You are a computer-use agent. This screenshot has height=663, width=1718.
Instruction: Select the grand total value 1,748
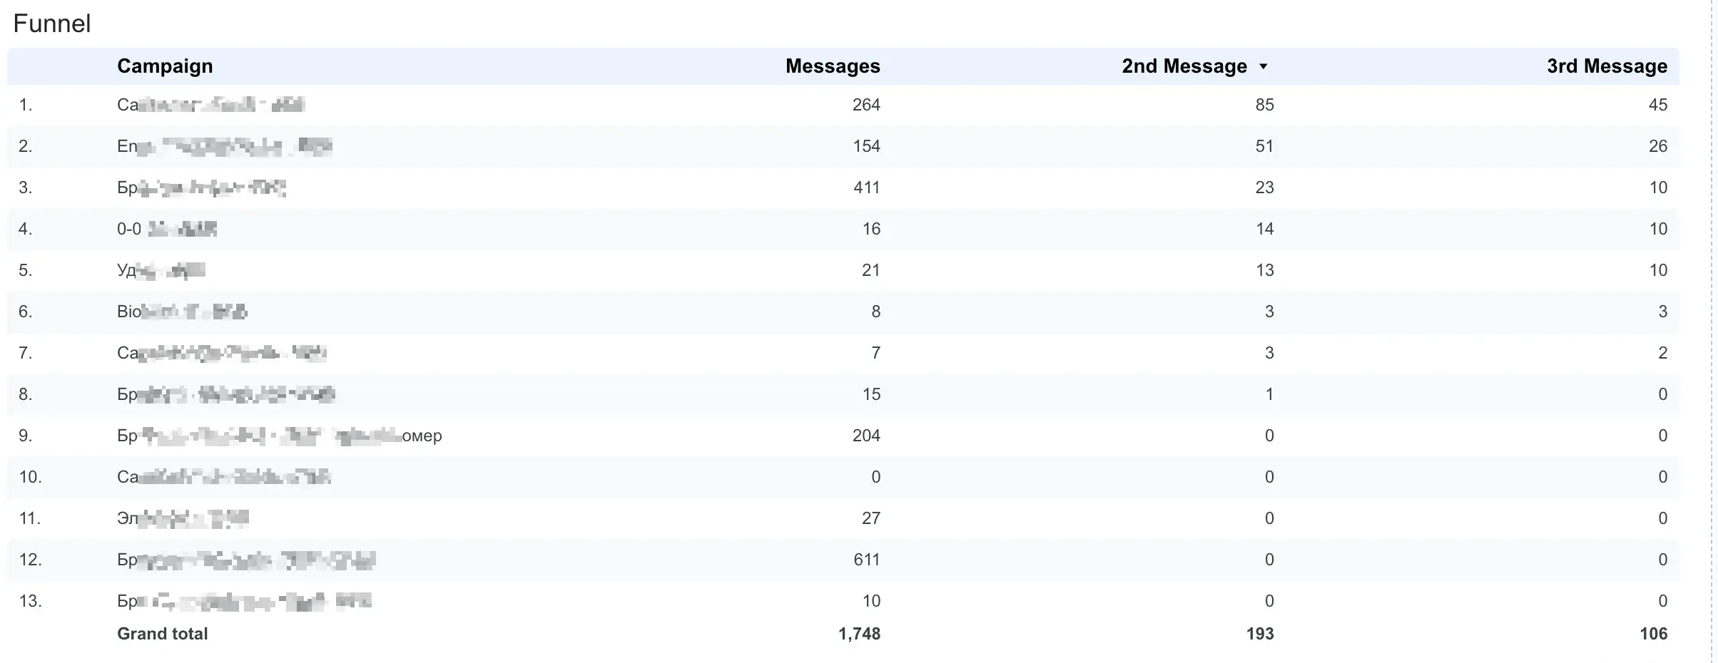point(860,633)
